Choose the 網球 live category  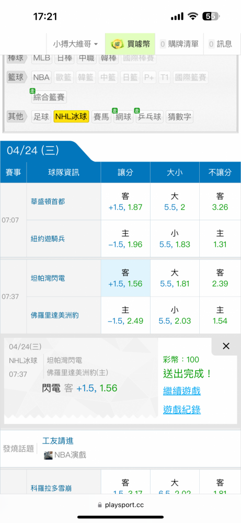click(123, 117)
